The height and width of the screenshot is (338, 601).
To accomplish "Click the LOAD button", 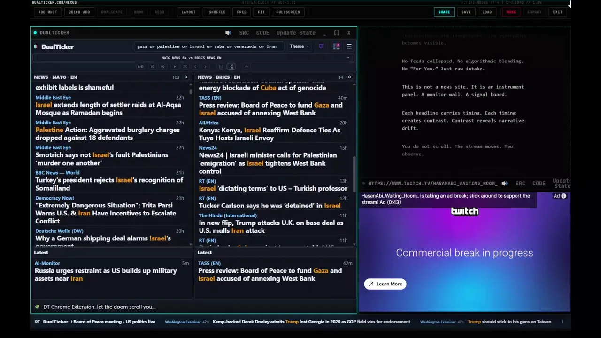I will tap(487, 12).
